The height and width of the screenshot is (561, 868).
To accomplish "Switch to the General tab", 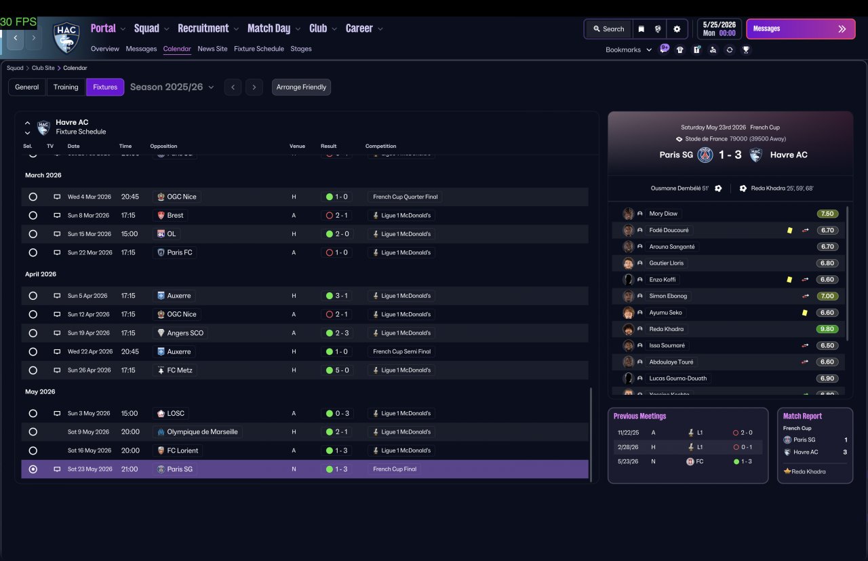I will [27, 87].
